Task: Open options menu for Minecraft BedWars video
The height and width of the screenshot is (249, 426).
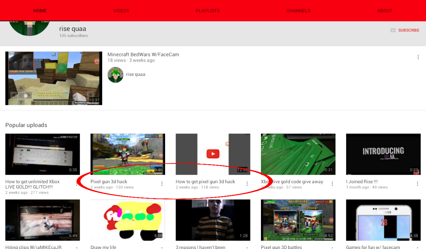Action: tap(418, 57)
